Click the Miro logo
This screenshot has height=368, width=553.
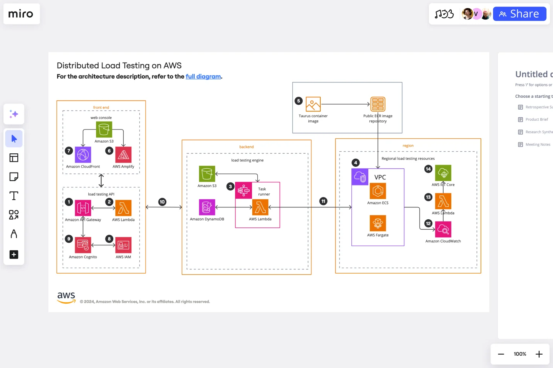pos(21,14)
